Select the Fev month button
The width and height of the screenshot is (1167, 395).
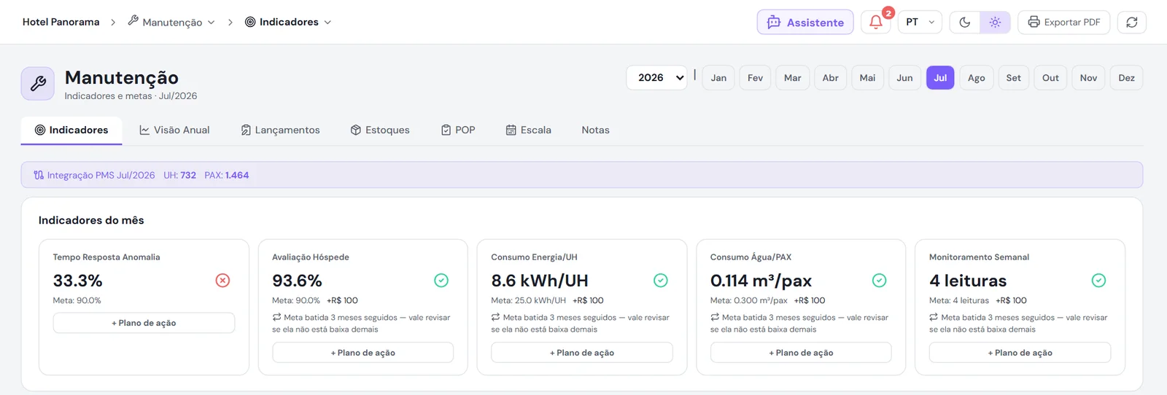(x=755, y=78)
